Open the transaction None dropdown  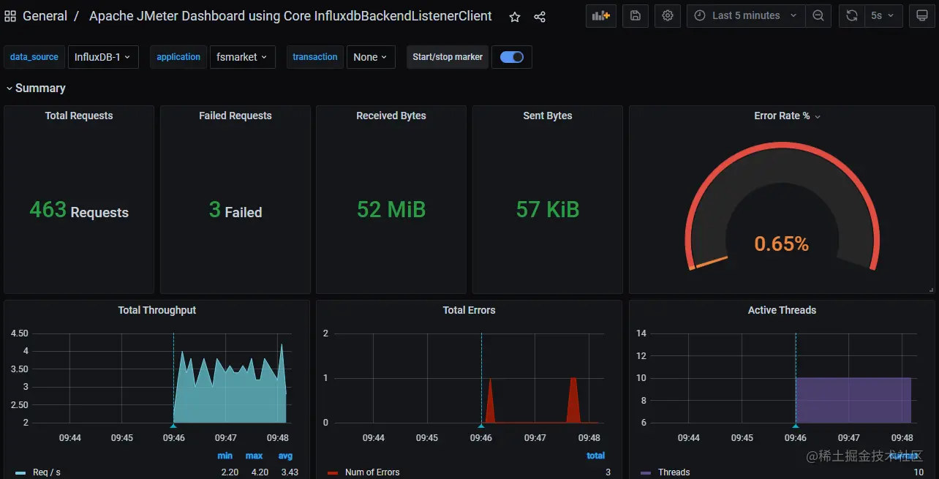[x=371, y=57]
